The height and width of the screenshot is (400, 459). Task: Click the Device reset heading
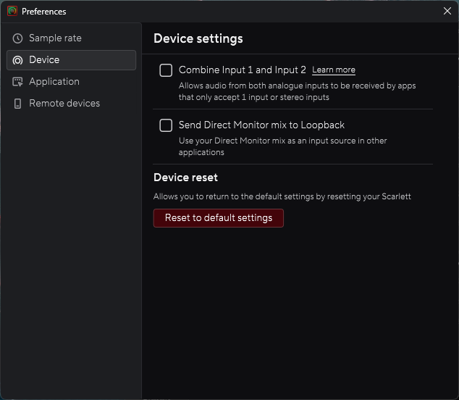click(185, 178)
